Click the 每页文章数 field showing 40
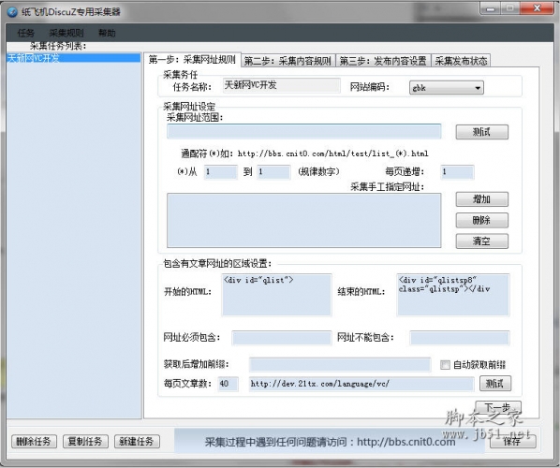The height and width of the screenshot is (468, 560). pyautogui.click(x=228, y=384)
